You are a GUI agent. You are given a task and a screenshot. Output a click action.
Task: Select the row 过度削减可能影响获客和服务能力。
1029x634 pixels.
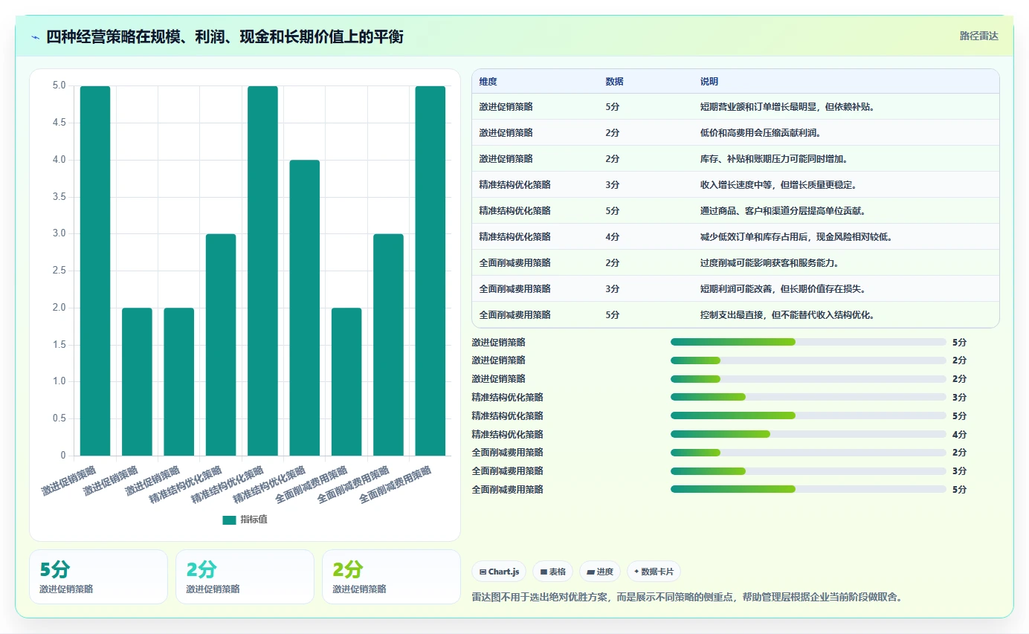click(x=735, y=262)
